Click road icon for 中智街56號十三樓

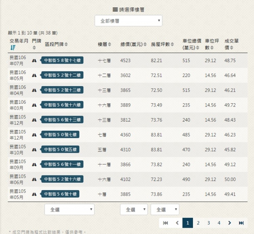coord(34,120)
